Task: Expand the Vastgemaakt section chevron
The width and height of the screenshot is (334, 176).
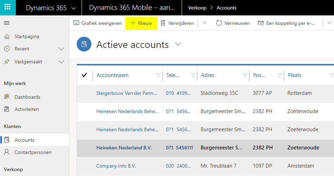Action: pos(61,62)
